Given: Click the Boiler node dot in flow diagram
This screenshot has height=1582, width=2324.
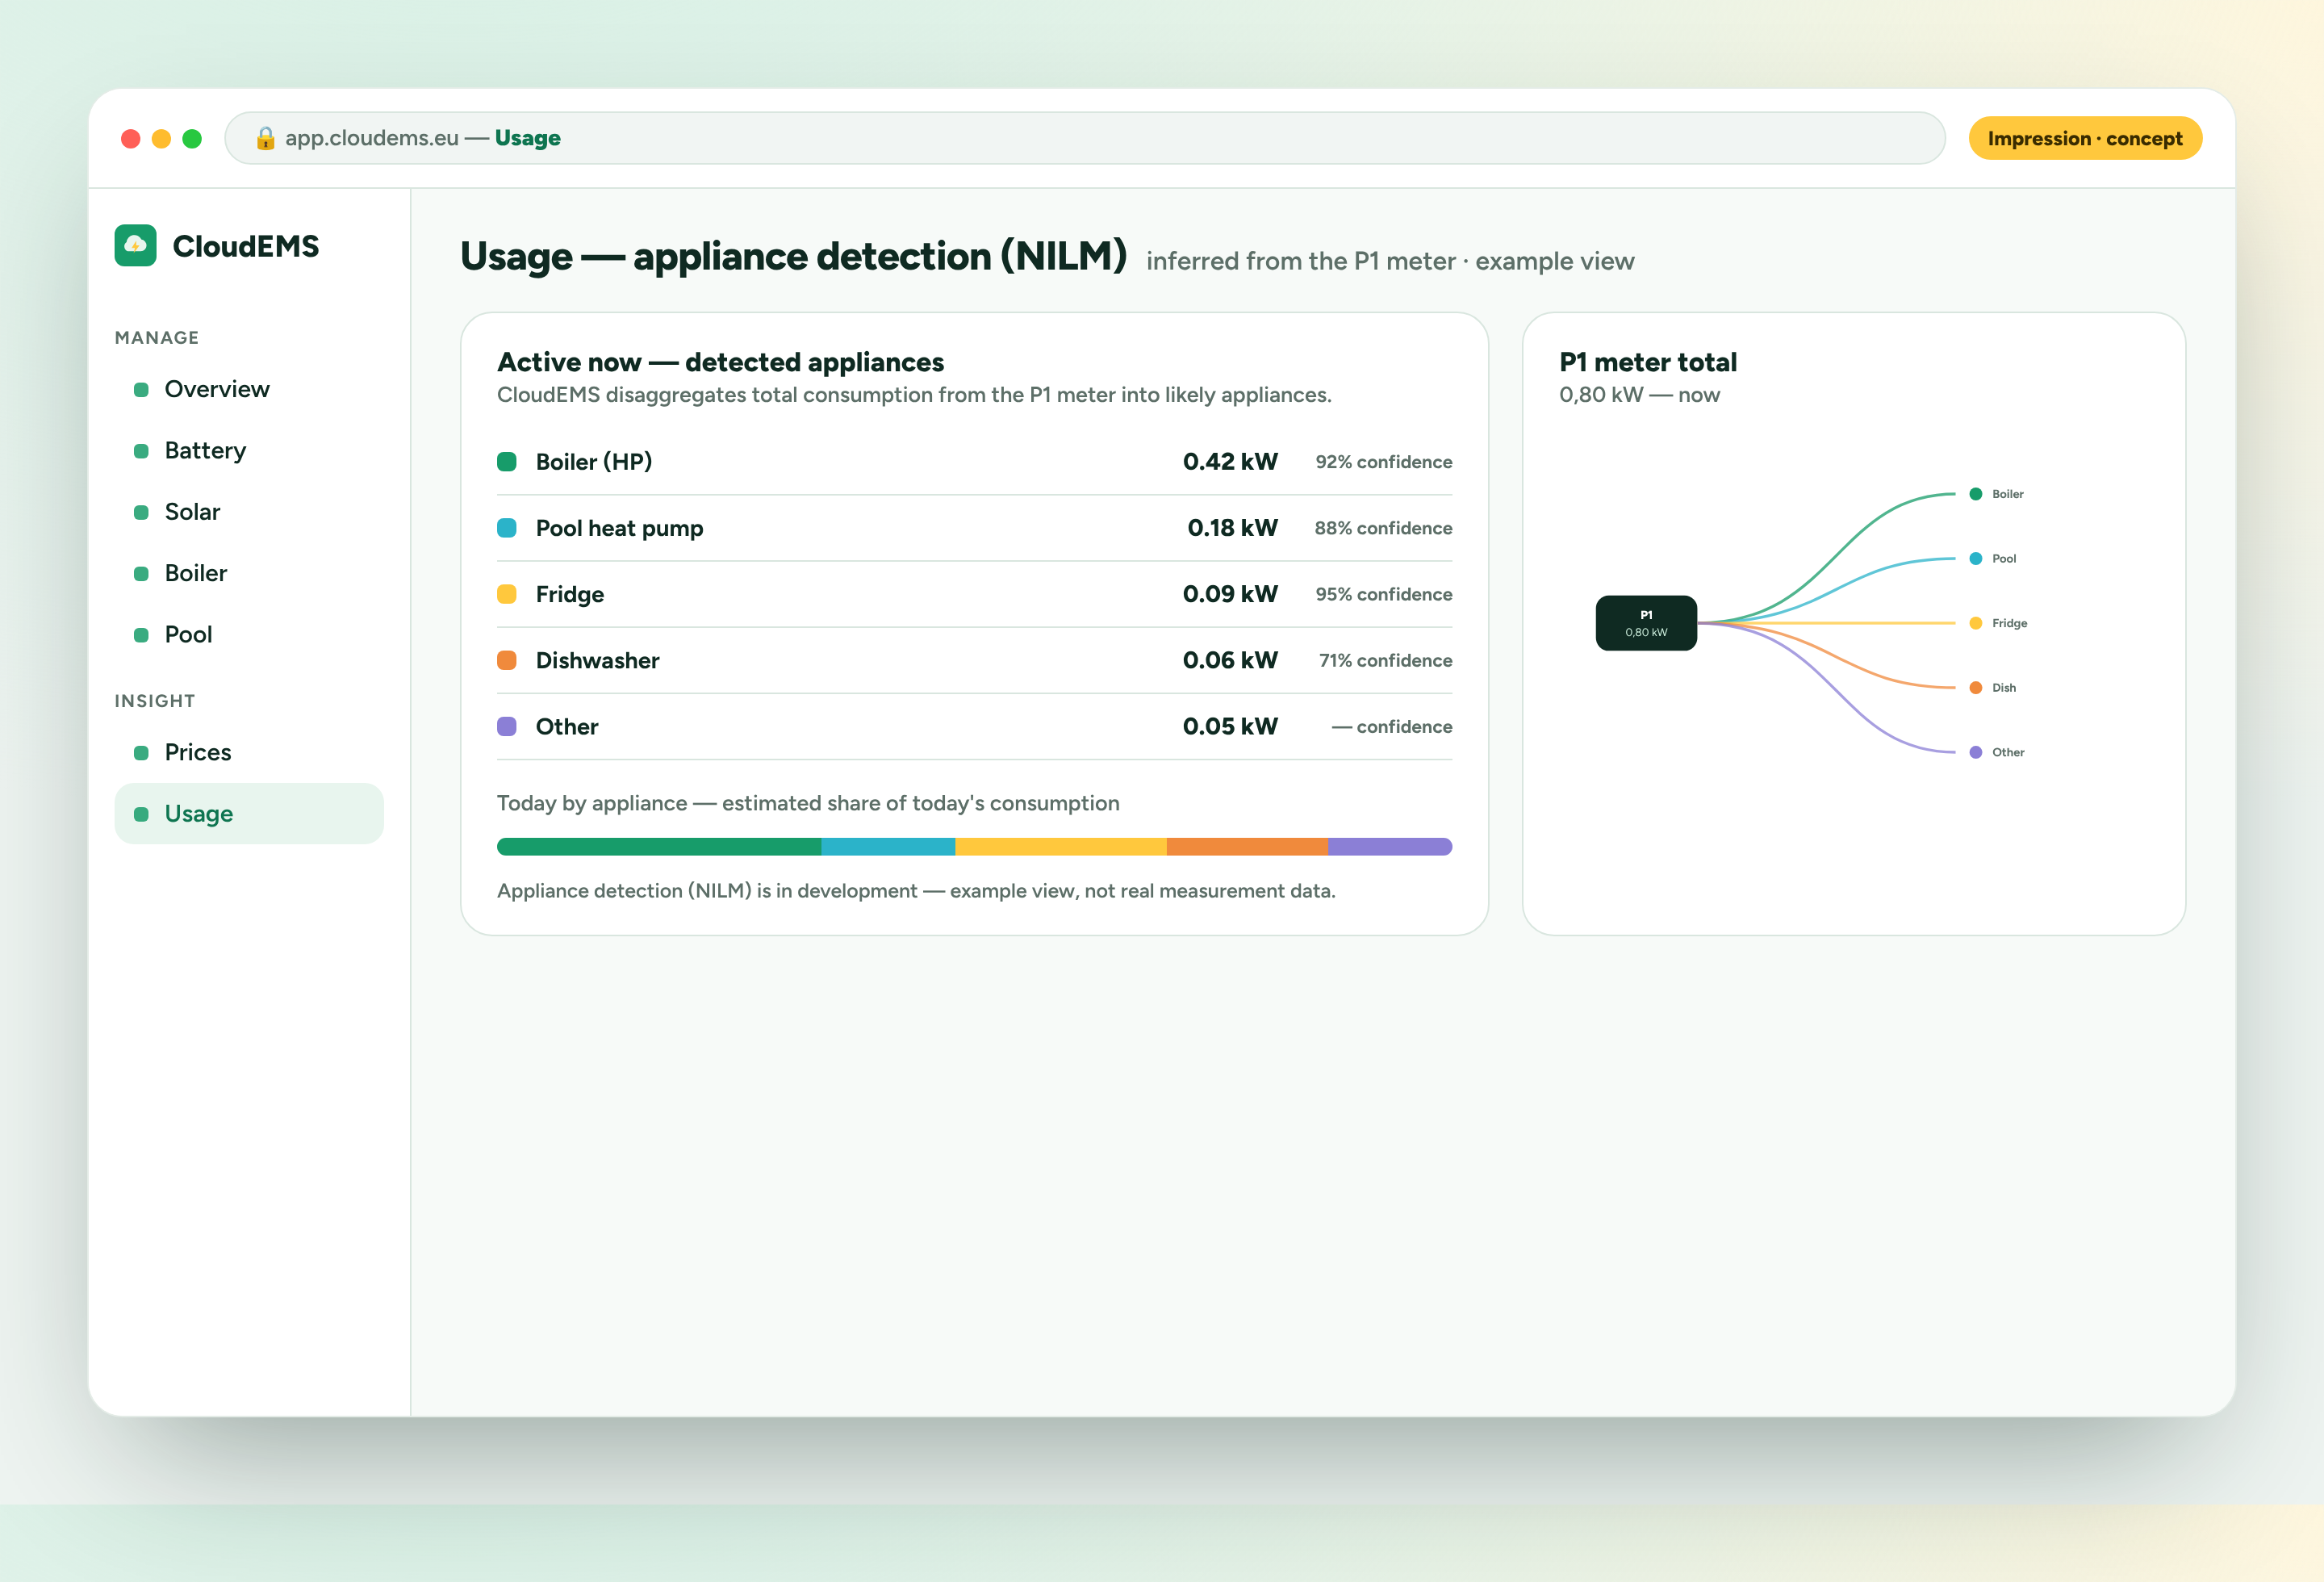Looking at the screenshot, I should [x=1976, y=494].
